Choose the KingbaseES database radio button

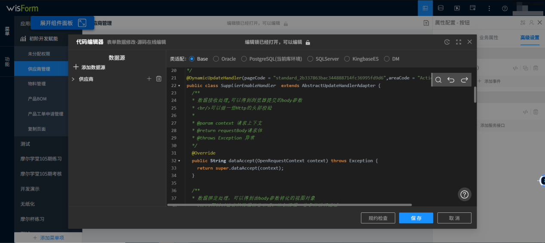click(347, 59)
